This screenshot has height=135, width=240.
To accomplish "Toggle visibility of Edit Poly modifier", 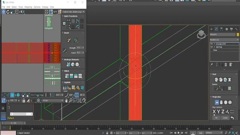I will [211, 47].
